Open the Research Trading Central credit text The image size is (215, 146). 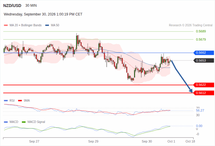[x=191, y=25]
